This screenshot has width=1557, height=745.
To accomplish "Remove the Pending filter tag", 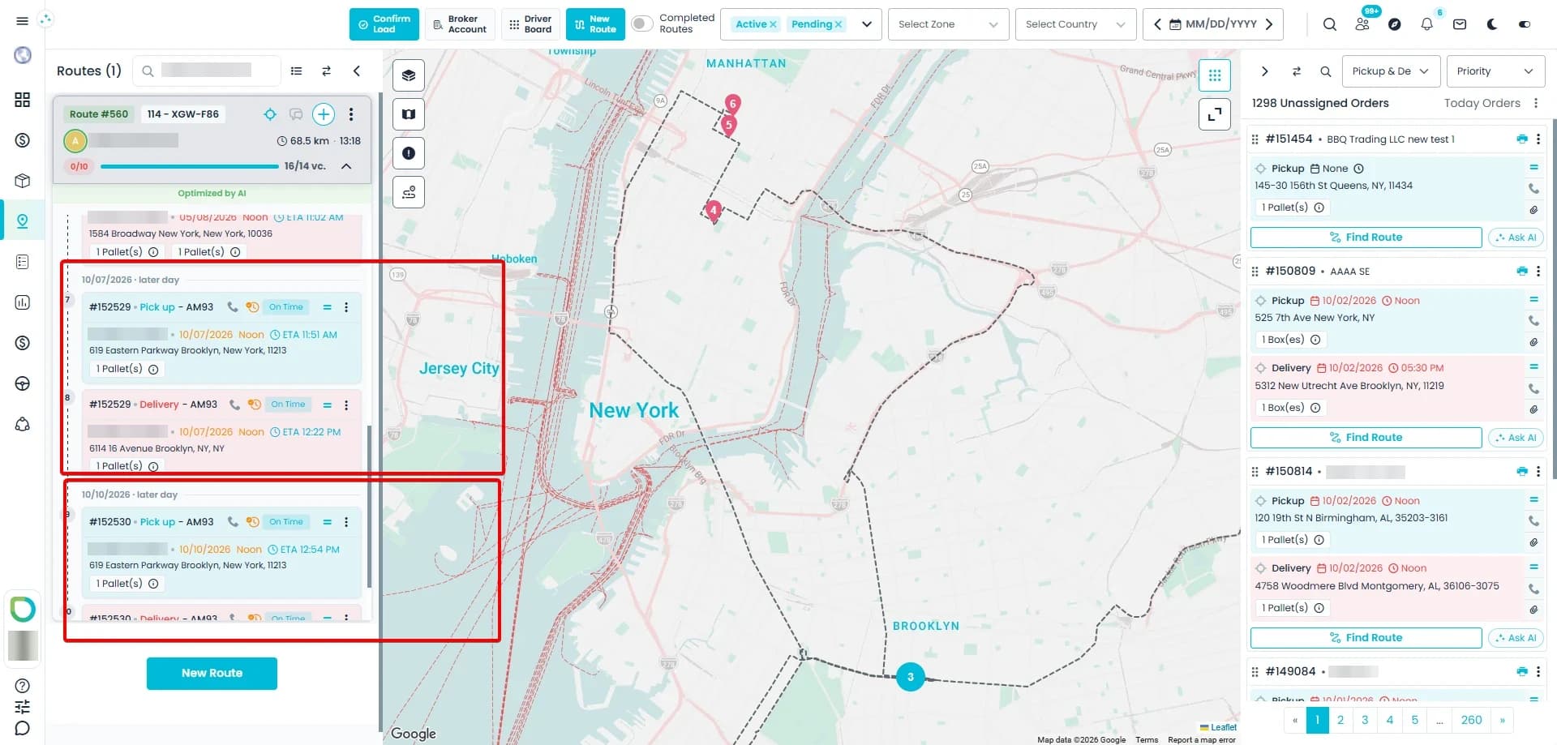I will [x=838, y=24].
